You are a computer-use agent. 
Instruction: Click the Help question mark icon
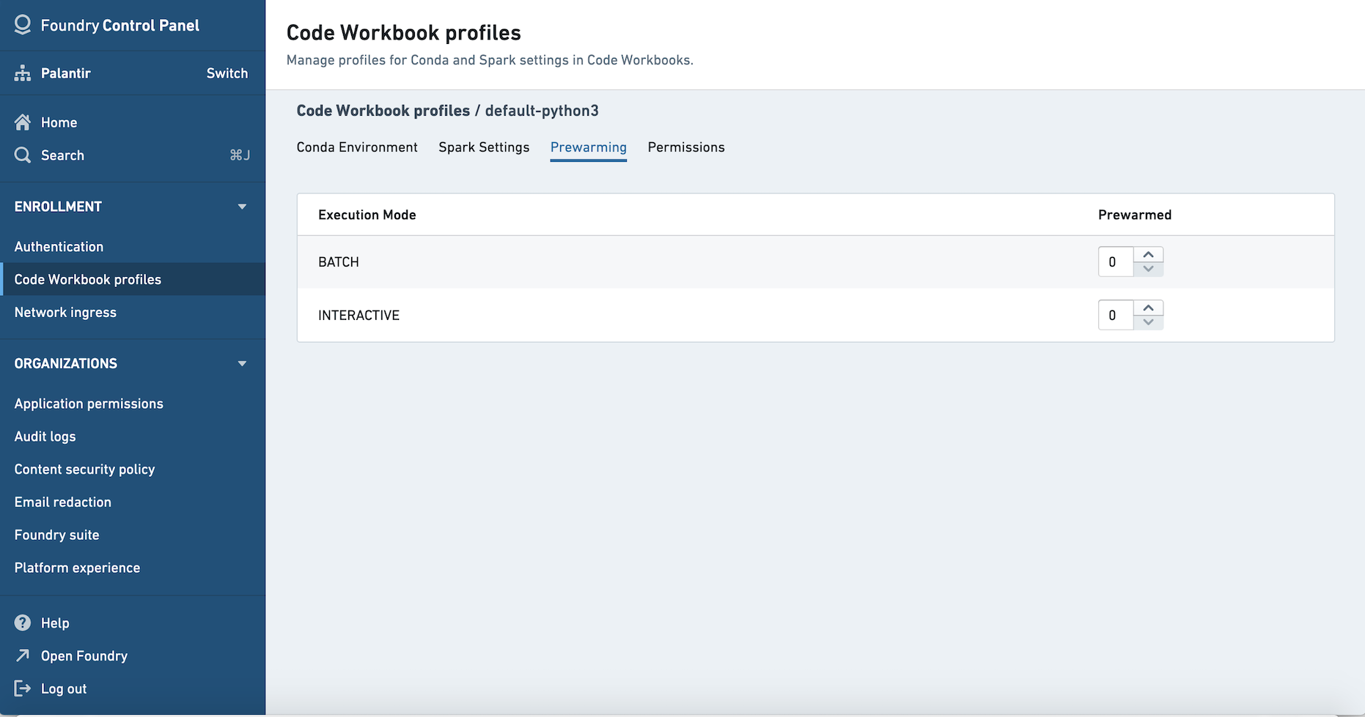(23, 623)
